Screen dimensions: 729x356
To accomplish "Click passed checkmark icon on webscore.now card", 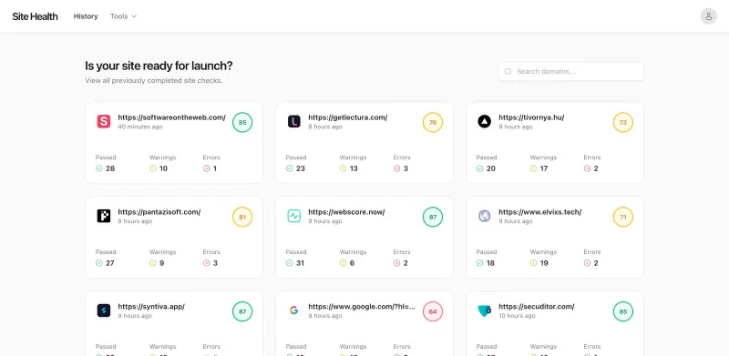I will click(290, 263).
